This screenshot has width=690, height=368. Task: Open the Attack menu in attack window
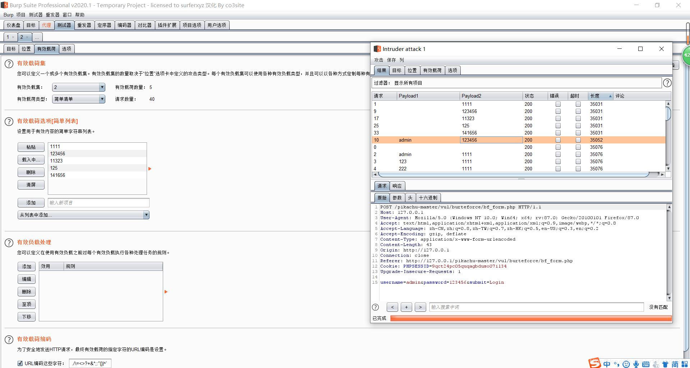[x=379, y=60]
